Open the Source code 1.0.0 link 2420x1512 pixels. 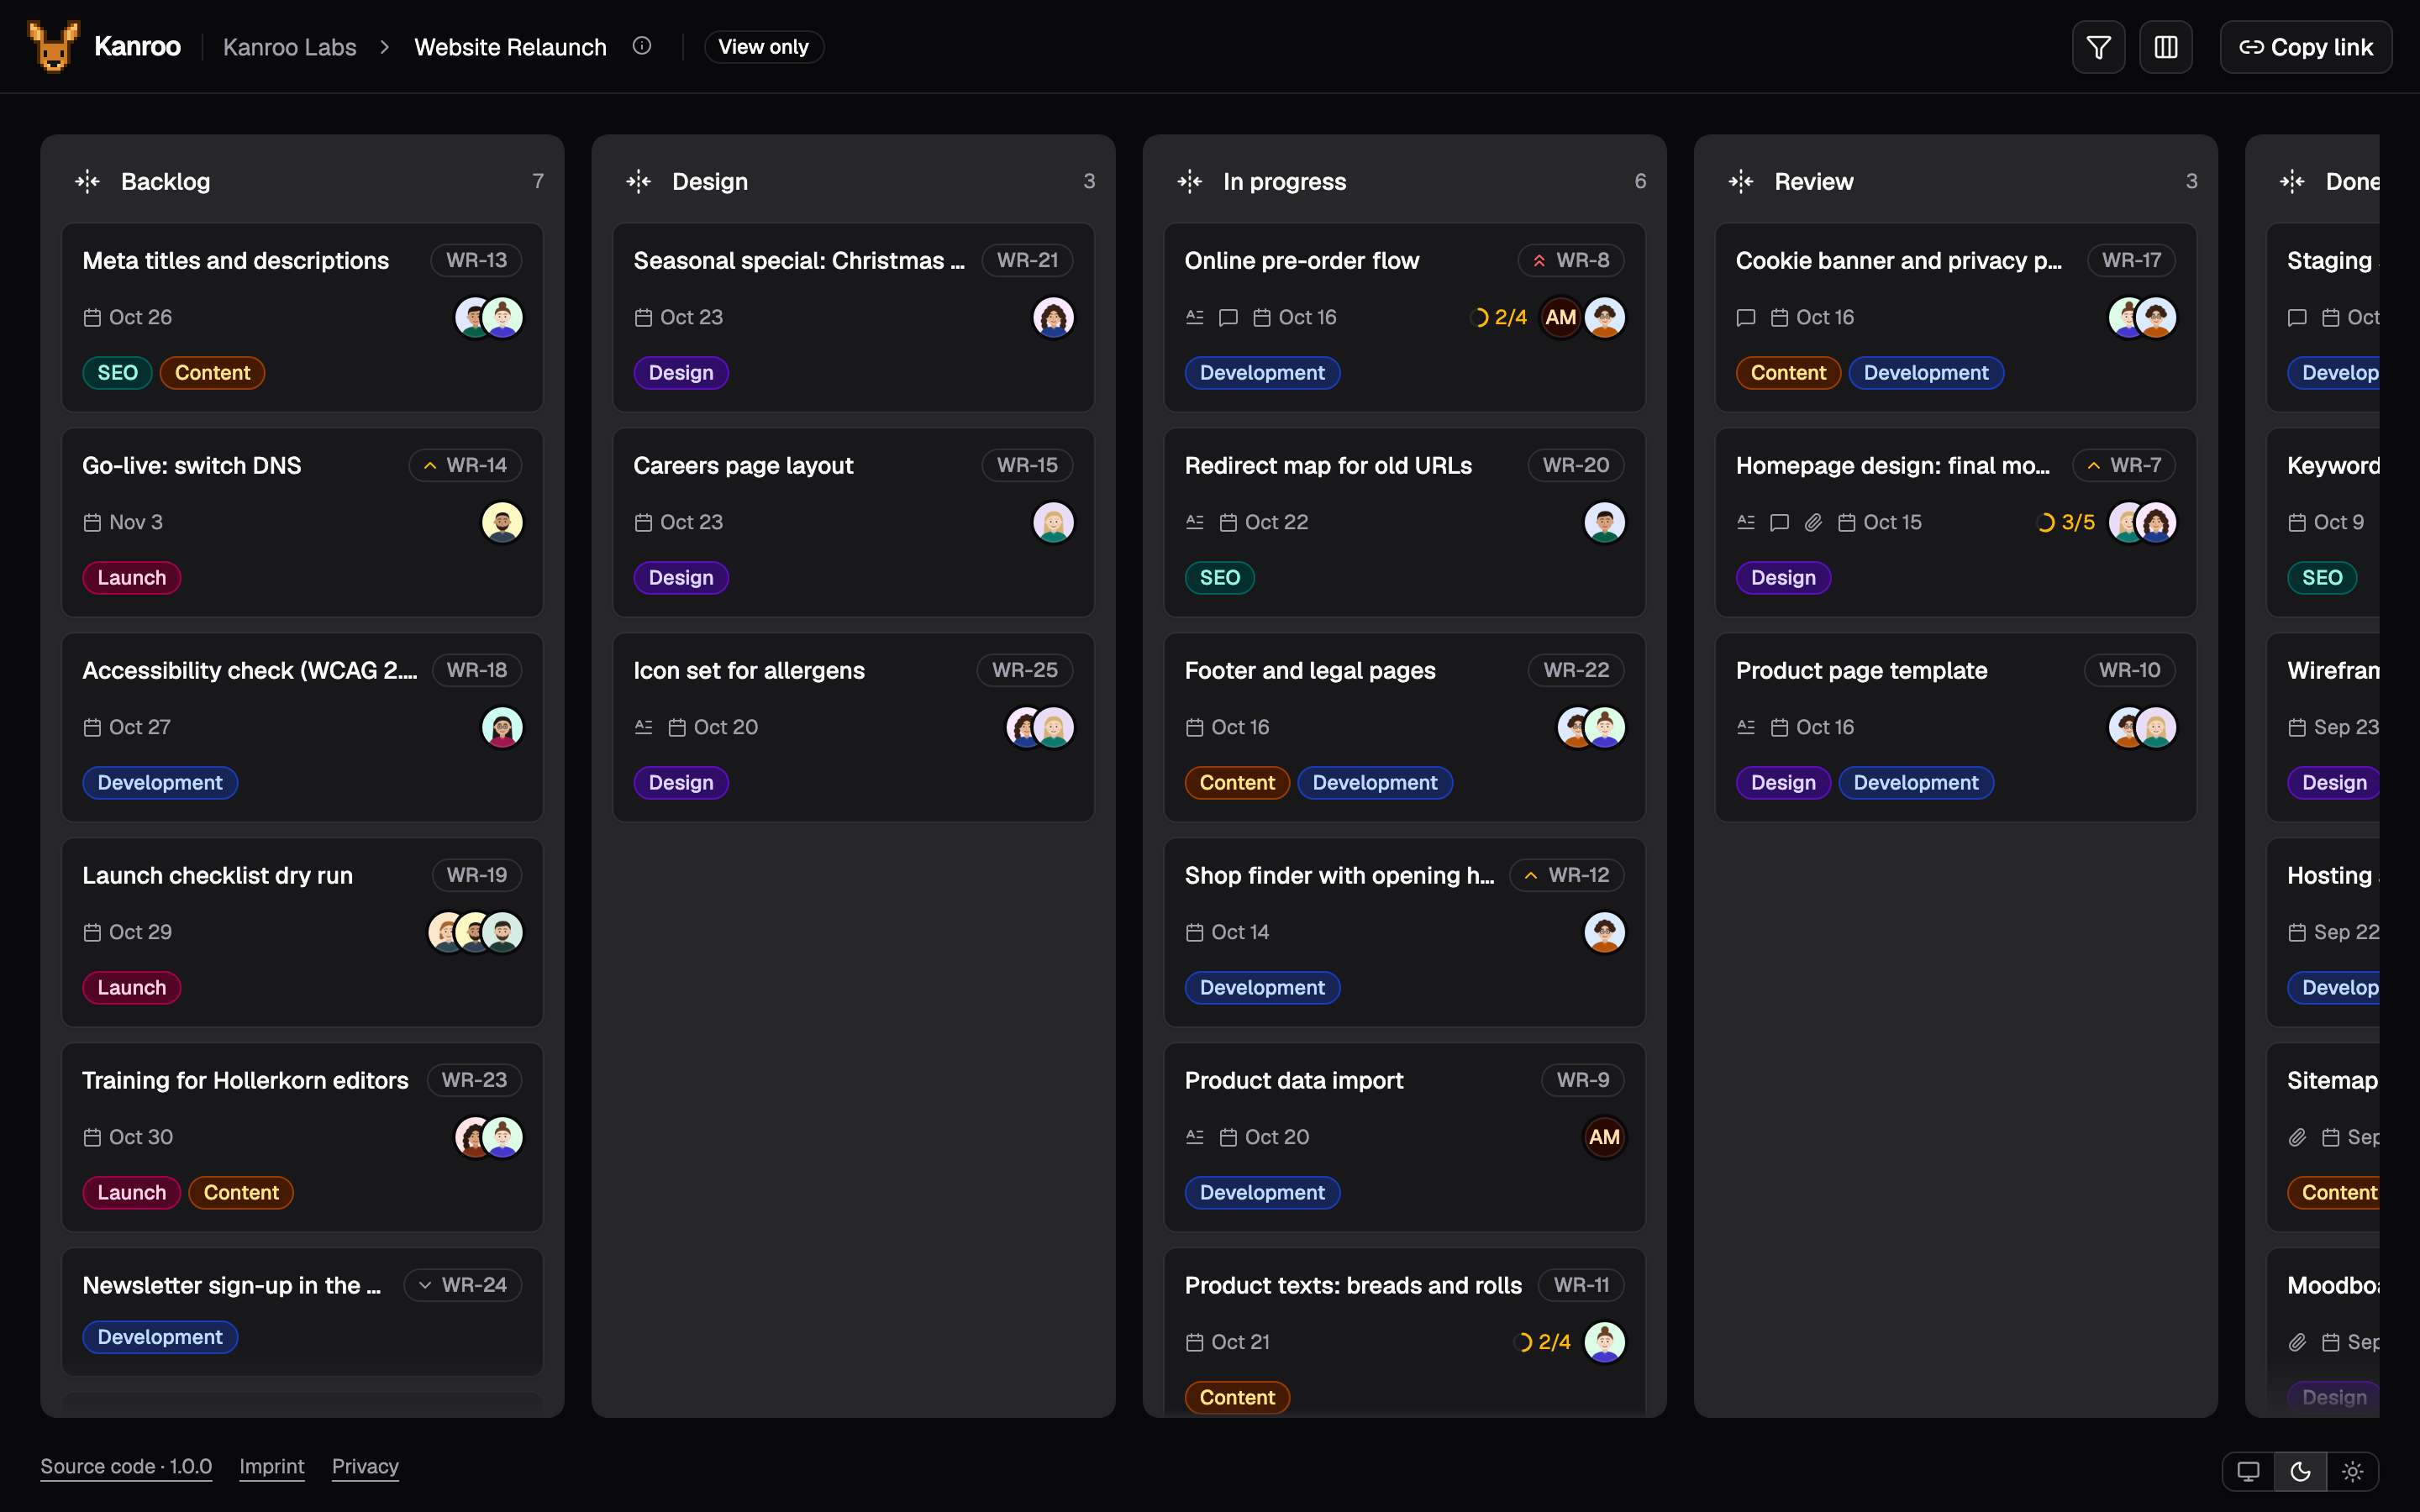(x=126, y=1467)
